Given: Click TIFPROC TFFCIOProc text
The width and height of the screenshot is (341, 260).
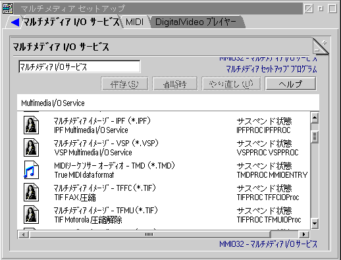Looking at the screenshot, I should tap(268, 197).
